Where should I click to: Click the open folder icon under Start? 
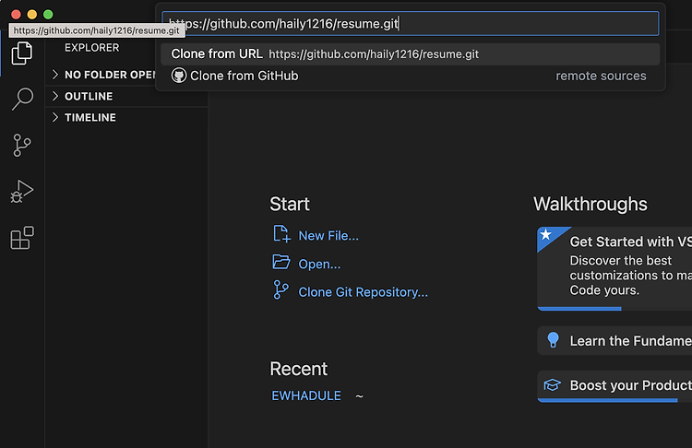[x=281, y=262]
